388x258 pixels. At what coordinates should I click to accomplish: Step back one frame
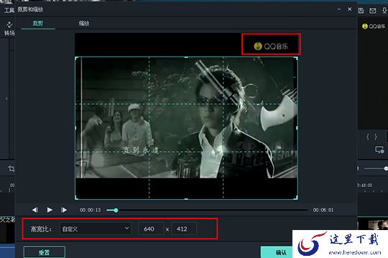[35, 210]
